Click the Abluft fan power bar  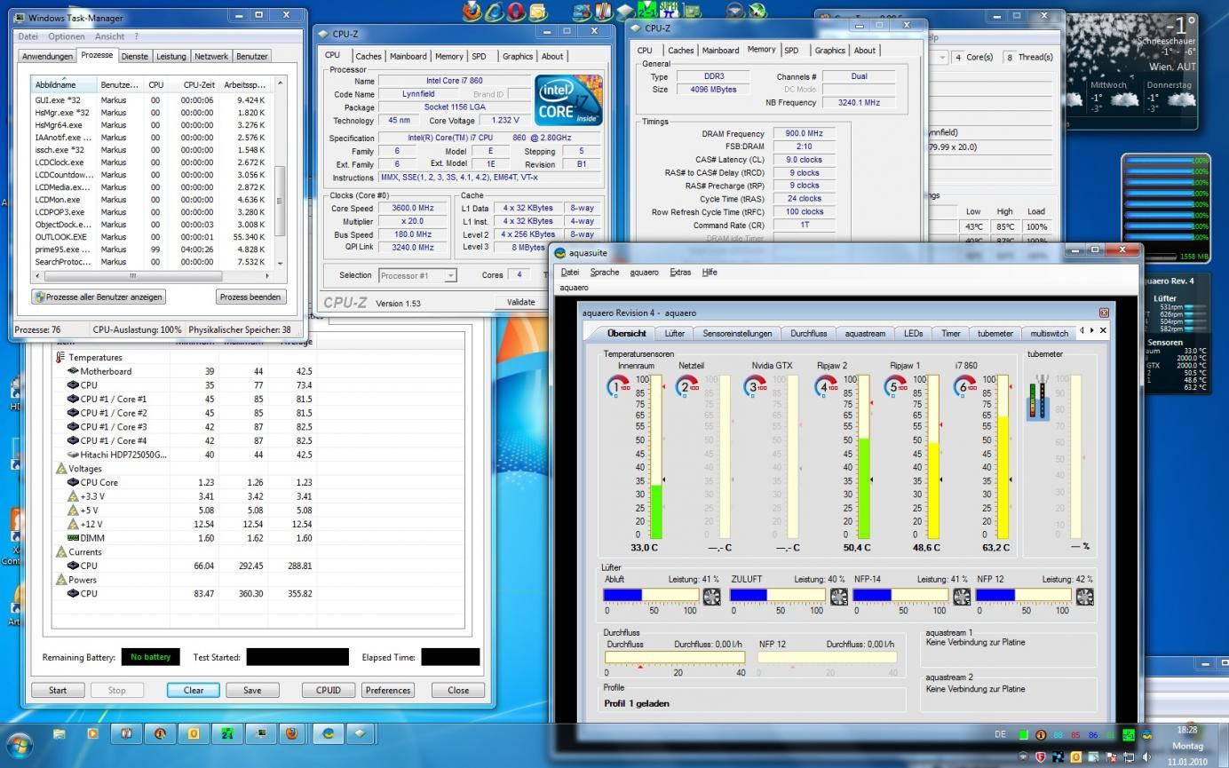(651, 595)
